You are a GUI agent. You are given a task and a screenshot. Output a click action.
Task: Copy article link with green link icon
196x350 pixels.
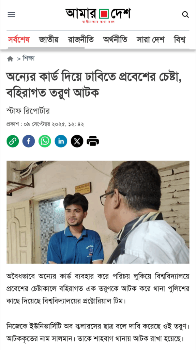point(13,141)
